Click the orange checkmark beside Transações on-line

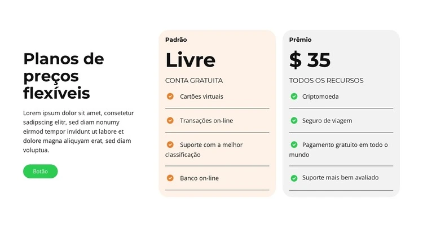pyautogui.click(x=170, y=121)
